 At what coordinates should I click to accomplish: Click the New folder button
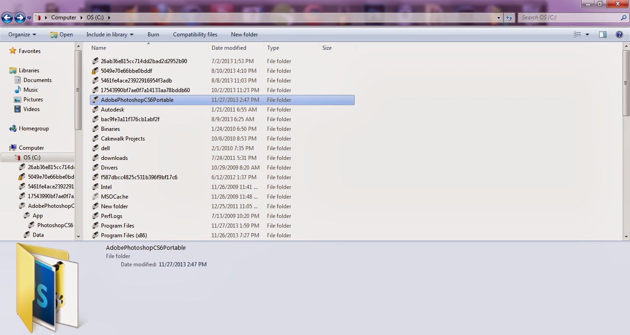tap(244, 35)
